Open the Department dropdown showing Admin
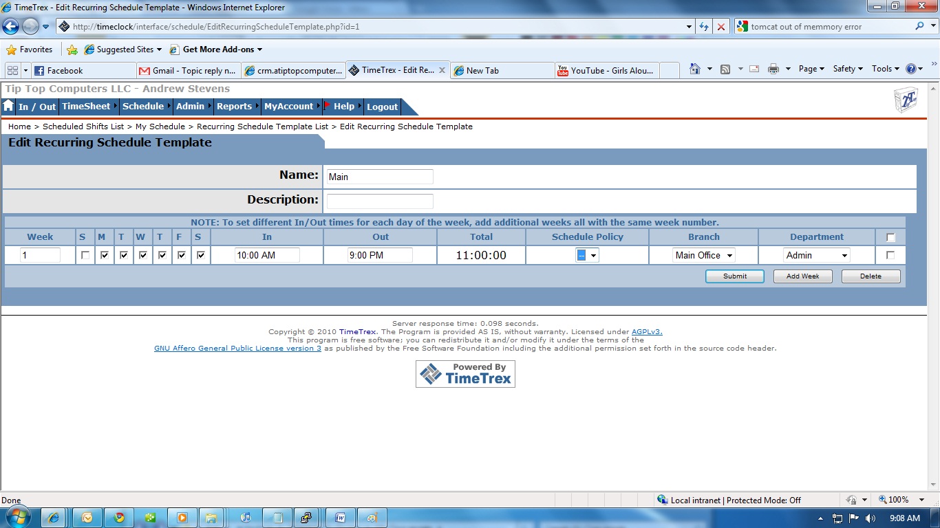 point(816,255)
